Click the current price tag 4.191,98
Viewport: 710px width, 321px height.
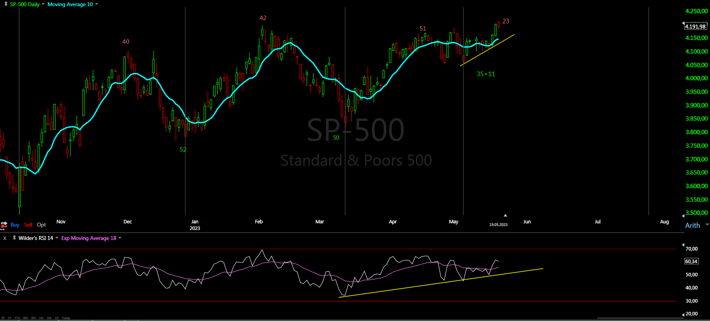[x=695, y=26]
